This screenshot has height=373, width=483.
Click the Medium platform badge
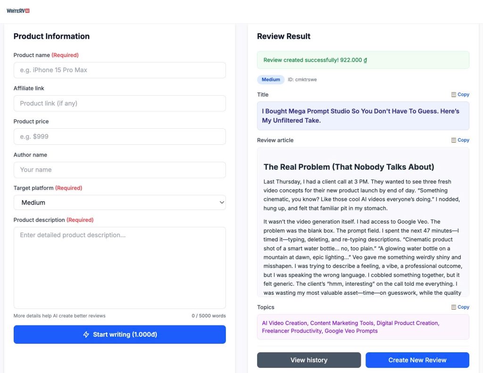click(x=271, y=80)
